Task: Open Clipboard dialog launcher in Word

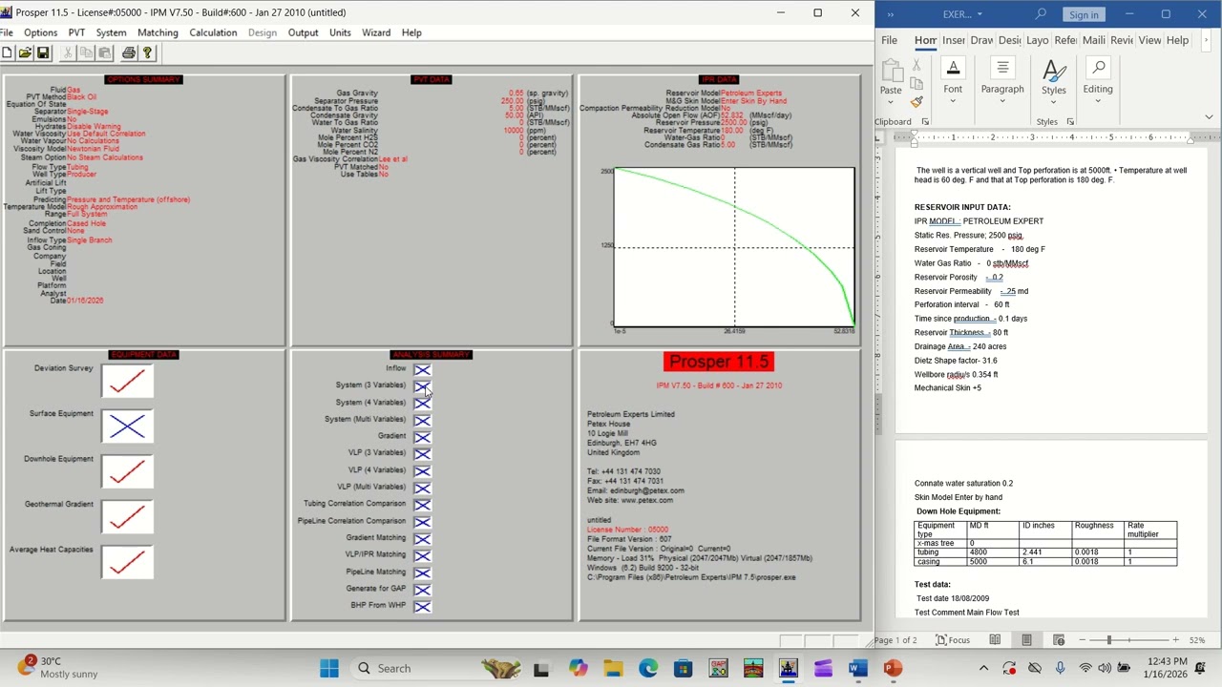Action: coord(925,122)
